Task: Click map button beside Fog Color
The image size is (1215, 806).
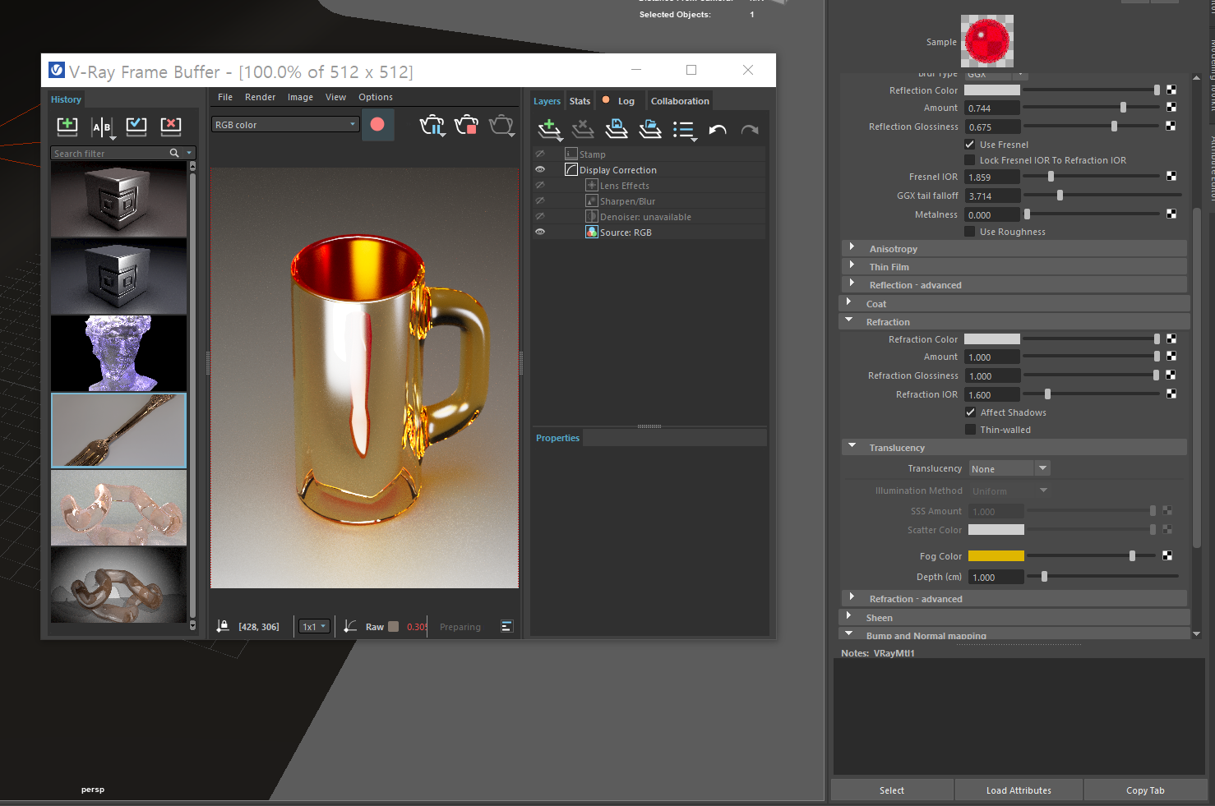Action: [x=1167, y=555]
